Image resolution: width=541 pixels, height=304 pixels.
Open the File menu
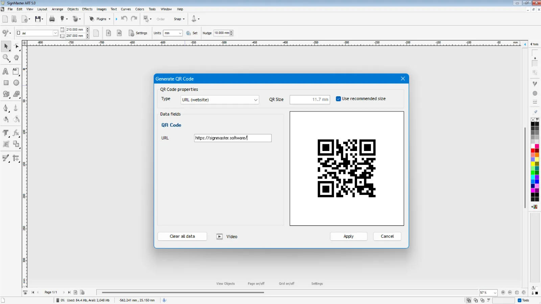10,9
